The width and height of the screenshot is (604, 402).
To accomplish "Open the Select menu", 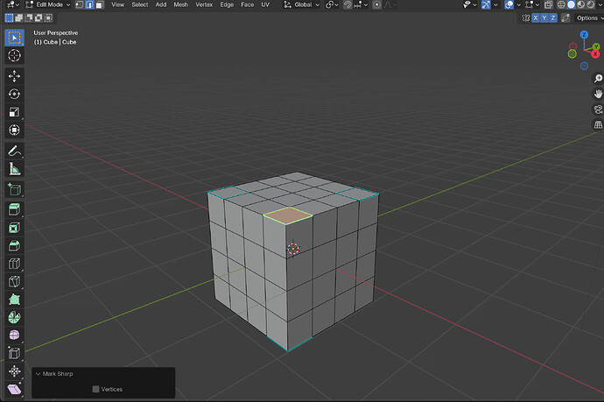I will tap(140, 4).
